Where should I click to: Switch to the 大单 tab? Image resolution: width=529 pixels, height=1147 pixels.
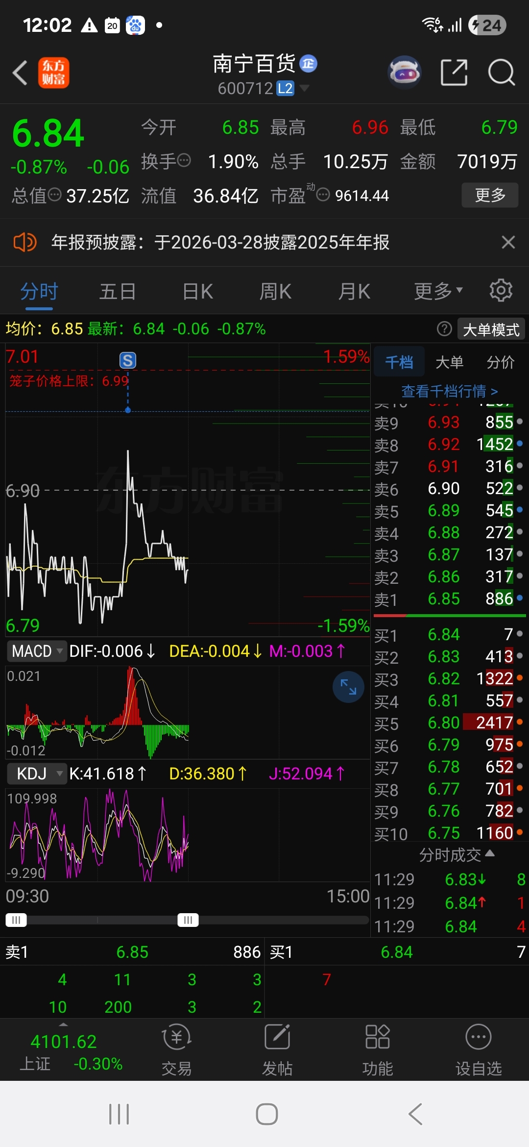coord(449,362)
